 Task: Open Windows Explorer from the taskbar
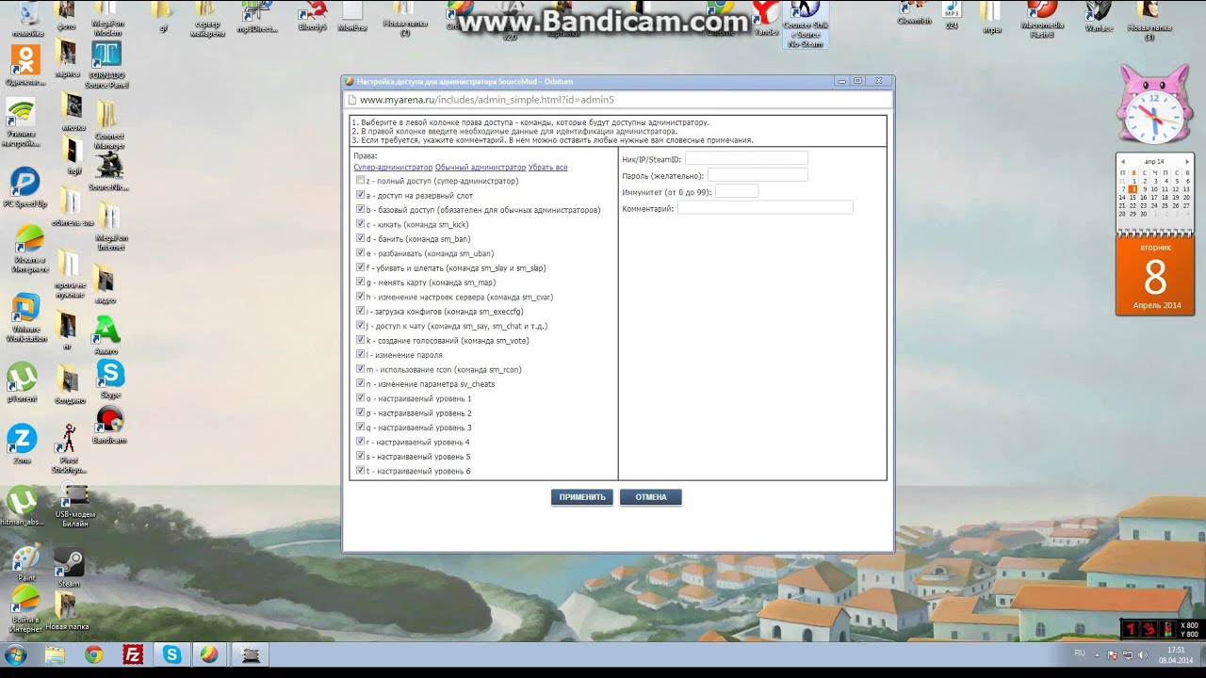click(x=56, y=654)
